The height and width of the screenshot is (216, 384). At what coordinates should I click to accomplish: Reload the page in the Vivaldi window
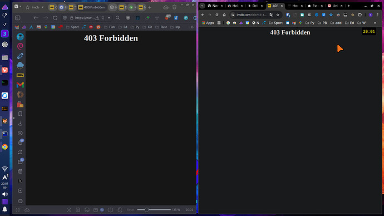(55, 18)
